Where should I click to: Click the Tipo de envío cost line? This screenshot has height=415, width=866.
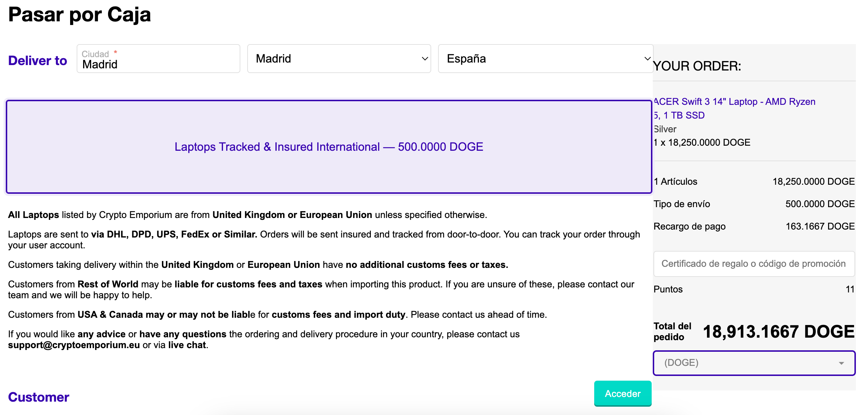[754, 204]
